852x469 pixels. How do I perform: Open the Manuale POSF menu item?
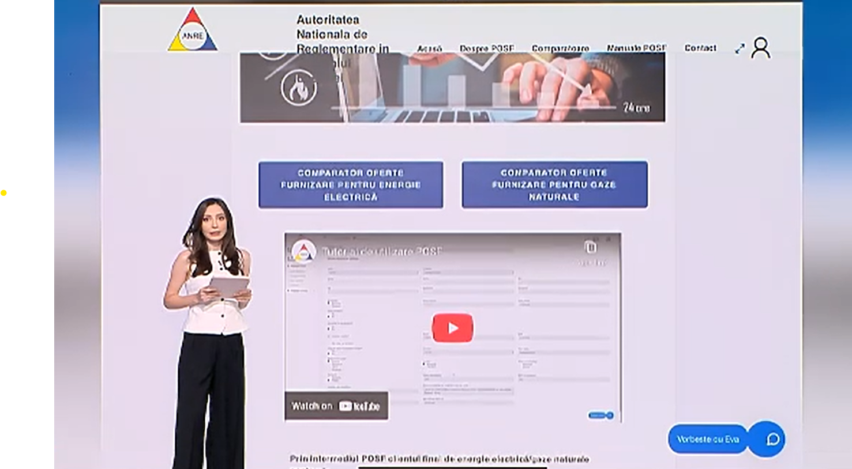pos(636,48)
